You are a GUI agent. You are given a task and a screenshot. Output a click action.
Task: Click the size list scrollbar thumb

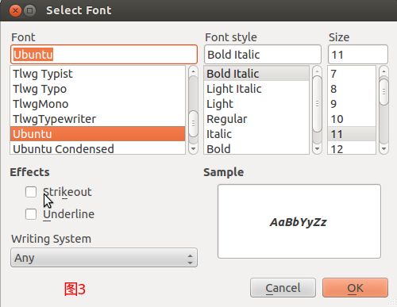tap(384, 91)
